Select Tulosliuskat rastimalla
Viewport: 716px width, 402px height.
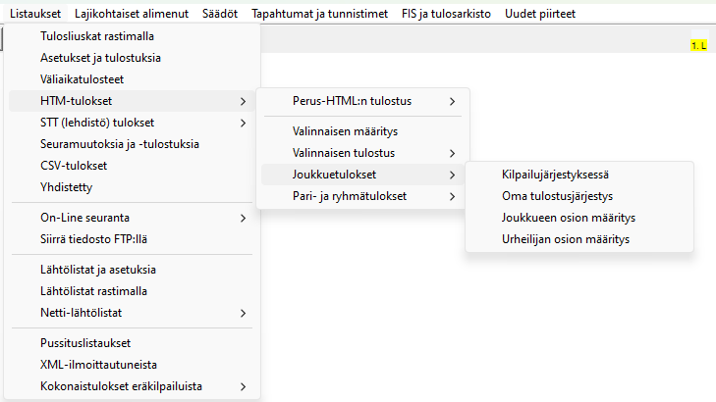pyautogui.click(x=96, y=36)
